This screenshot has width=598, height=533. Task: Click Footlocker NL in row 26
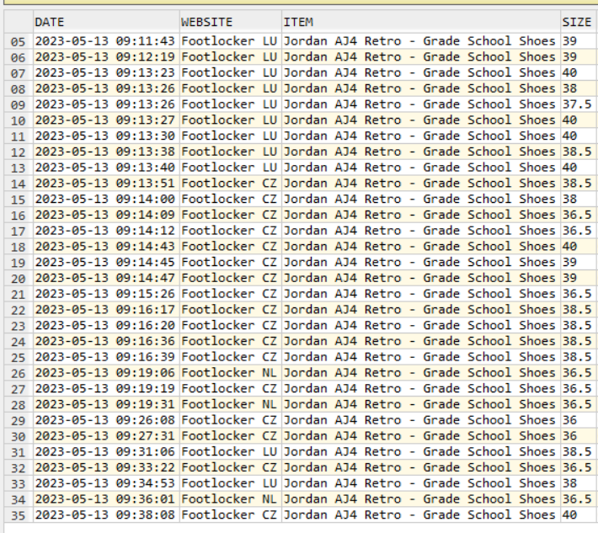(x=229, y=373)
